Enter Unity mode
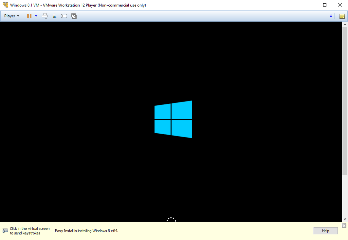This screenshot has width=348, height=240. click(74, 16)
